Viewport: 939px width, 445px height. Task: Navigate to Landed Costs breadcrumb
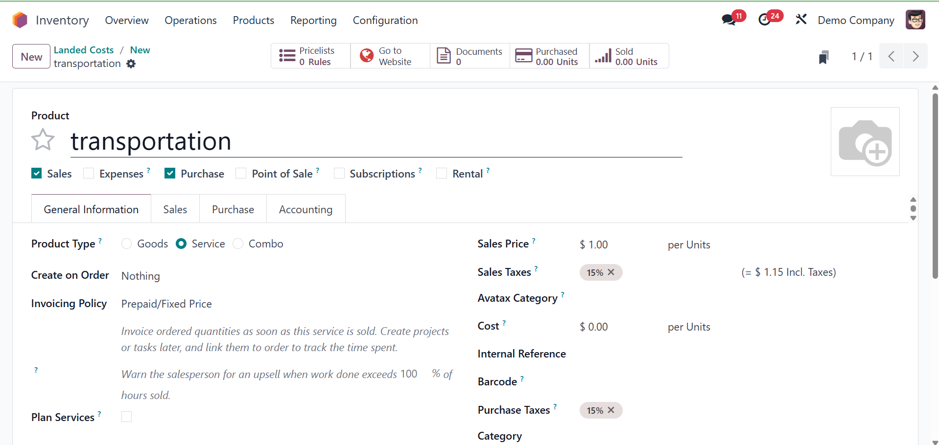click(x=84, y=50)
